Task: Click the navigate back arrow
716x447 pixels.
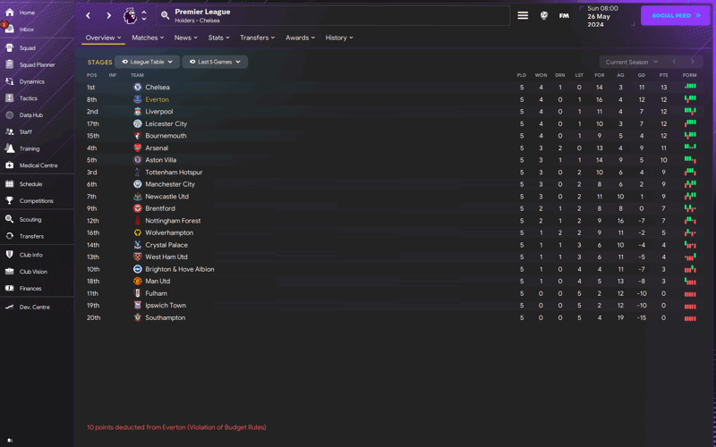Action: (88, 15)
